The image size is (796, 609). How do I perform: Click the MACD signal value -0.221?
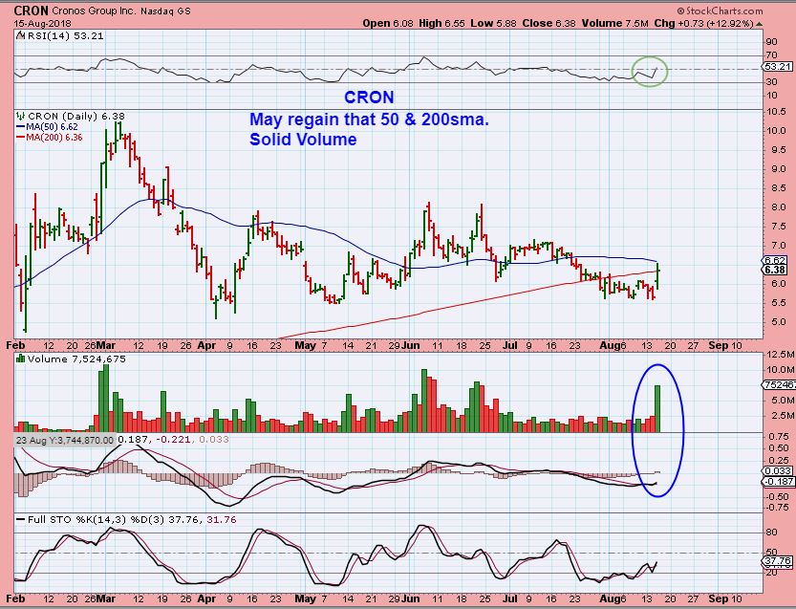click(173, 440)
